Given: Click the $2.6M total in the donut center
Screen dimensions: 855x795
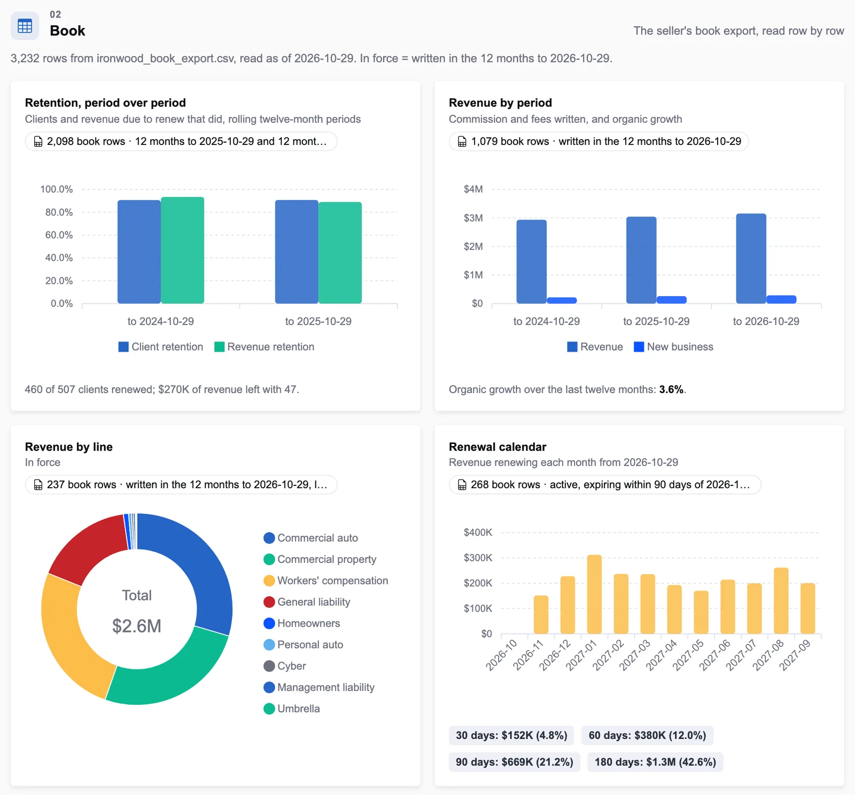Looking at the screenshot, I should coord(137,626).
